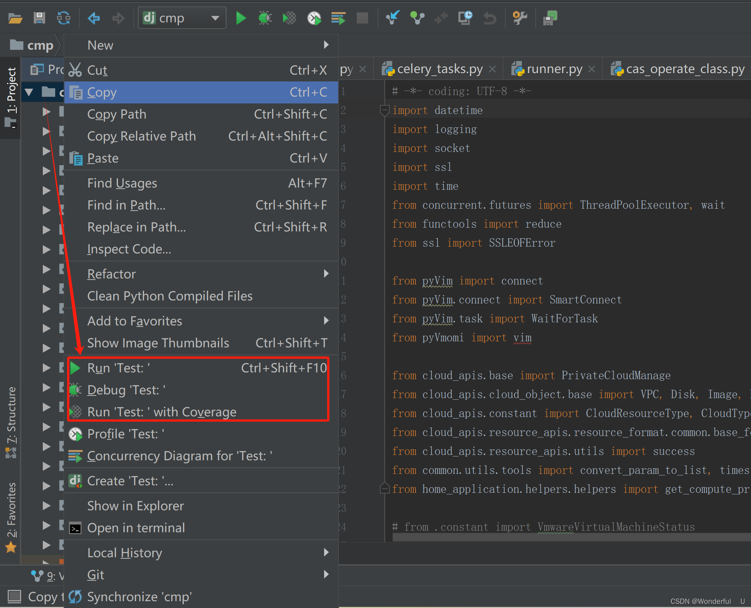This screenshot has width=751, height=608.
Task: Select Copy Path menu entry
Action: pyautogui.click(x=201, y=114)
